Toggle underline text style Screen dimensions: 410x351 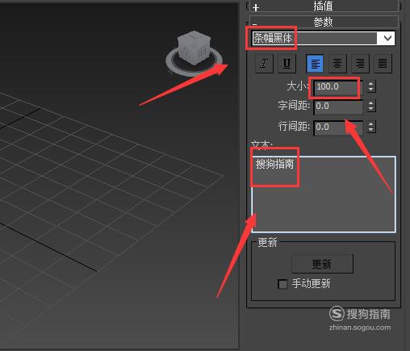(x=287, y=64)
